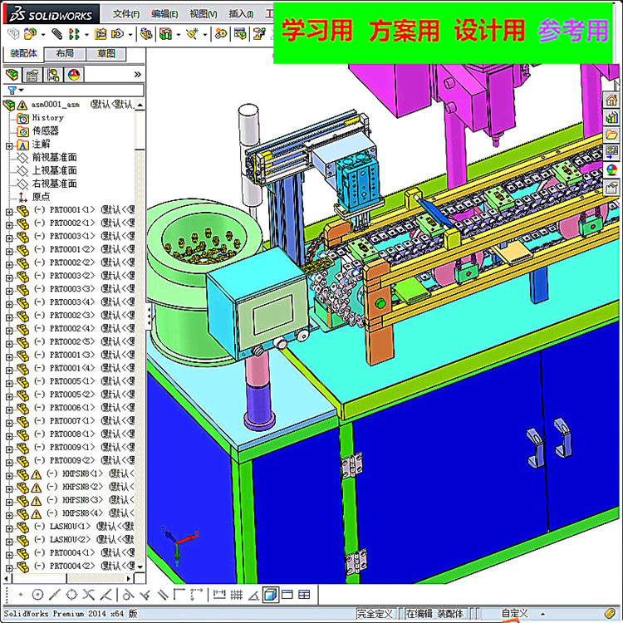This screenshot has width=623, height=623.
Task: Open the Custom Properties task pane icon
Action: tap(611, 187)
